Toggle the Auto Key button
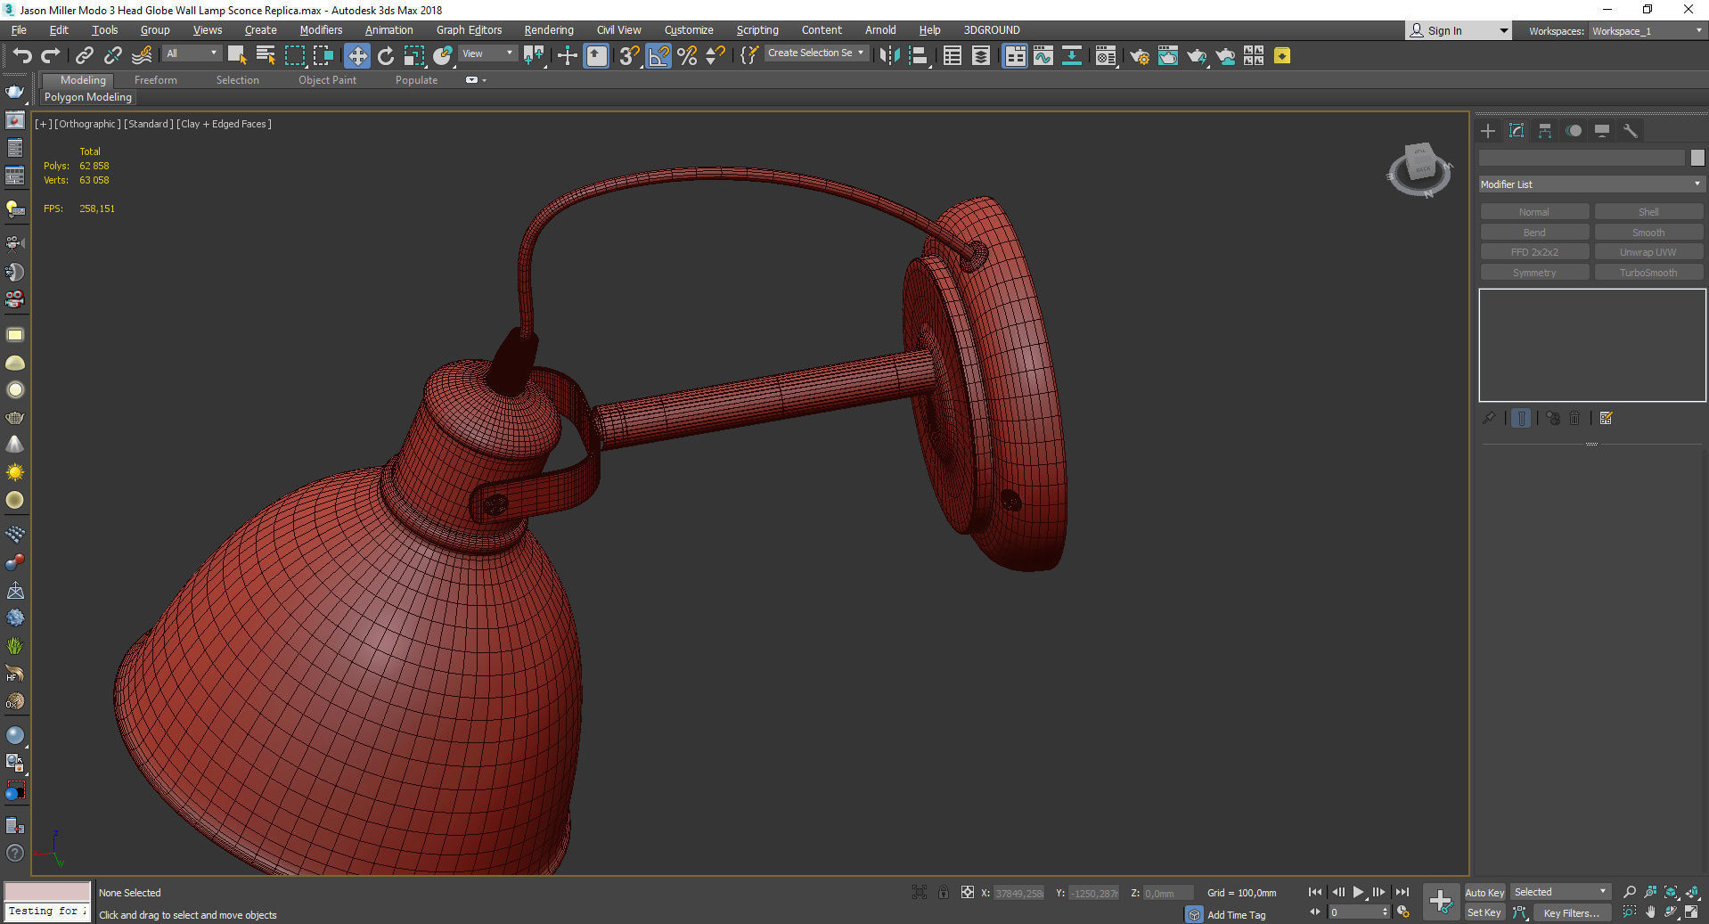Image resolution: width=1709 pixels, height=924 pixels. 1484,893
